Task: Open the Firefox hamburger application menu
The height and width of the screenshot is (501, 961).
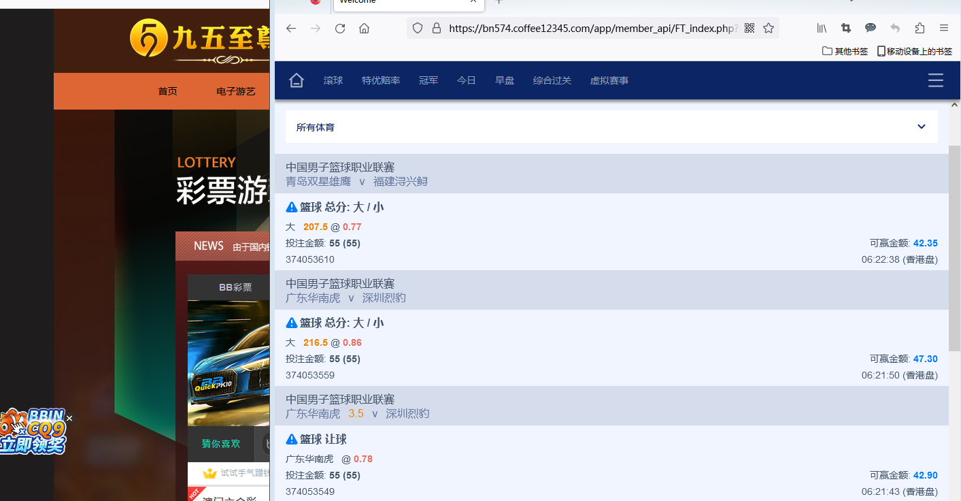Action: point(944,28)
